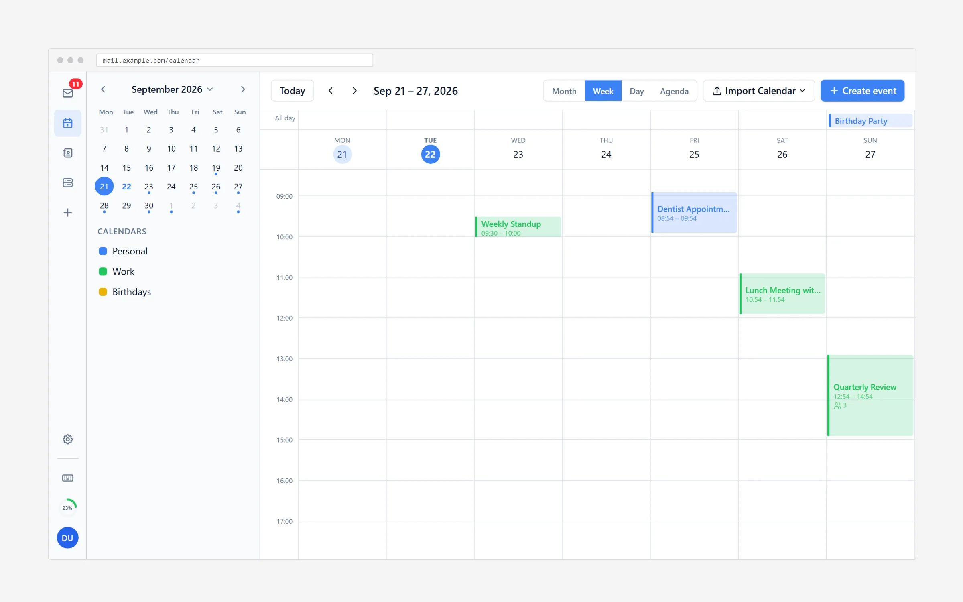This screenshot has height=602, width=963.
Task: Toggle Birthdays calendar visibility
Action: click(125, 292)
